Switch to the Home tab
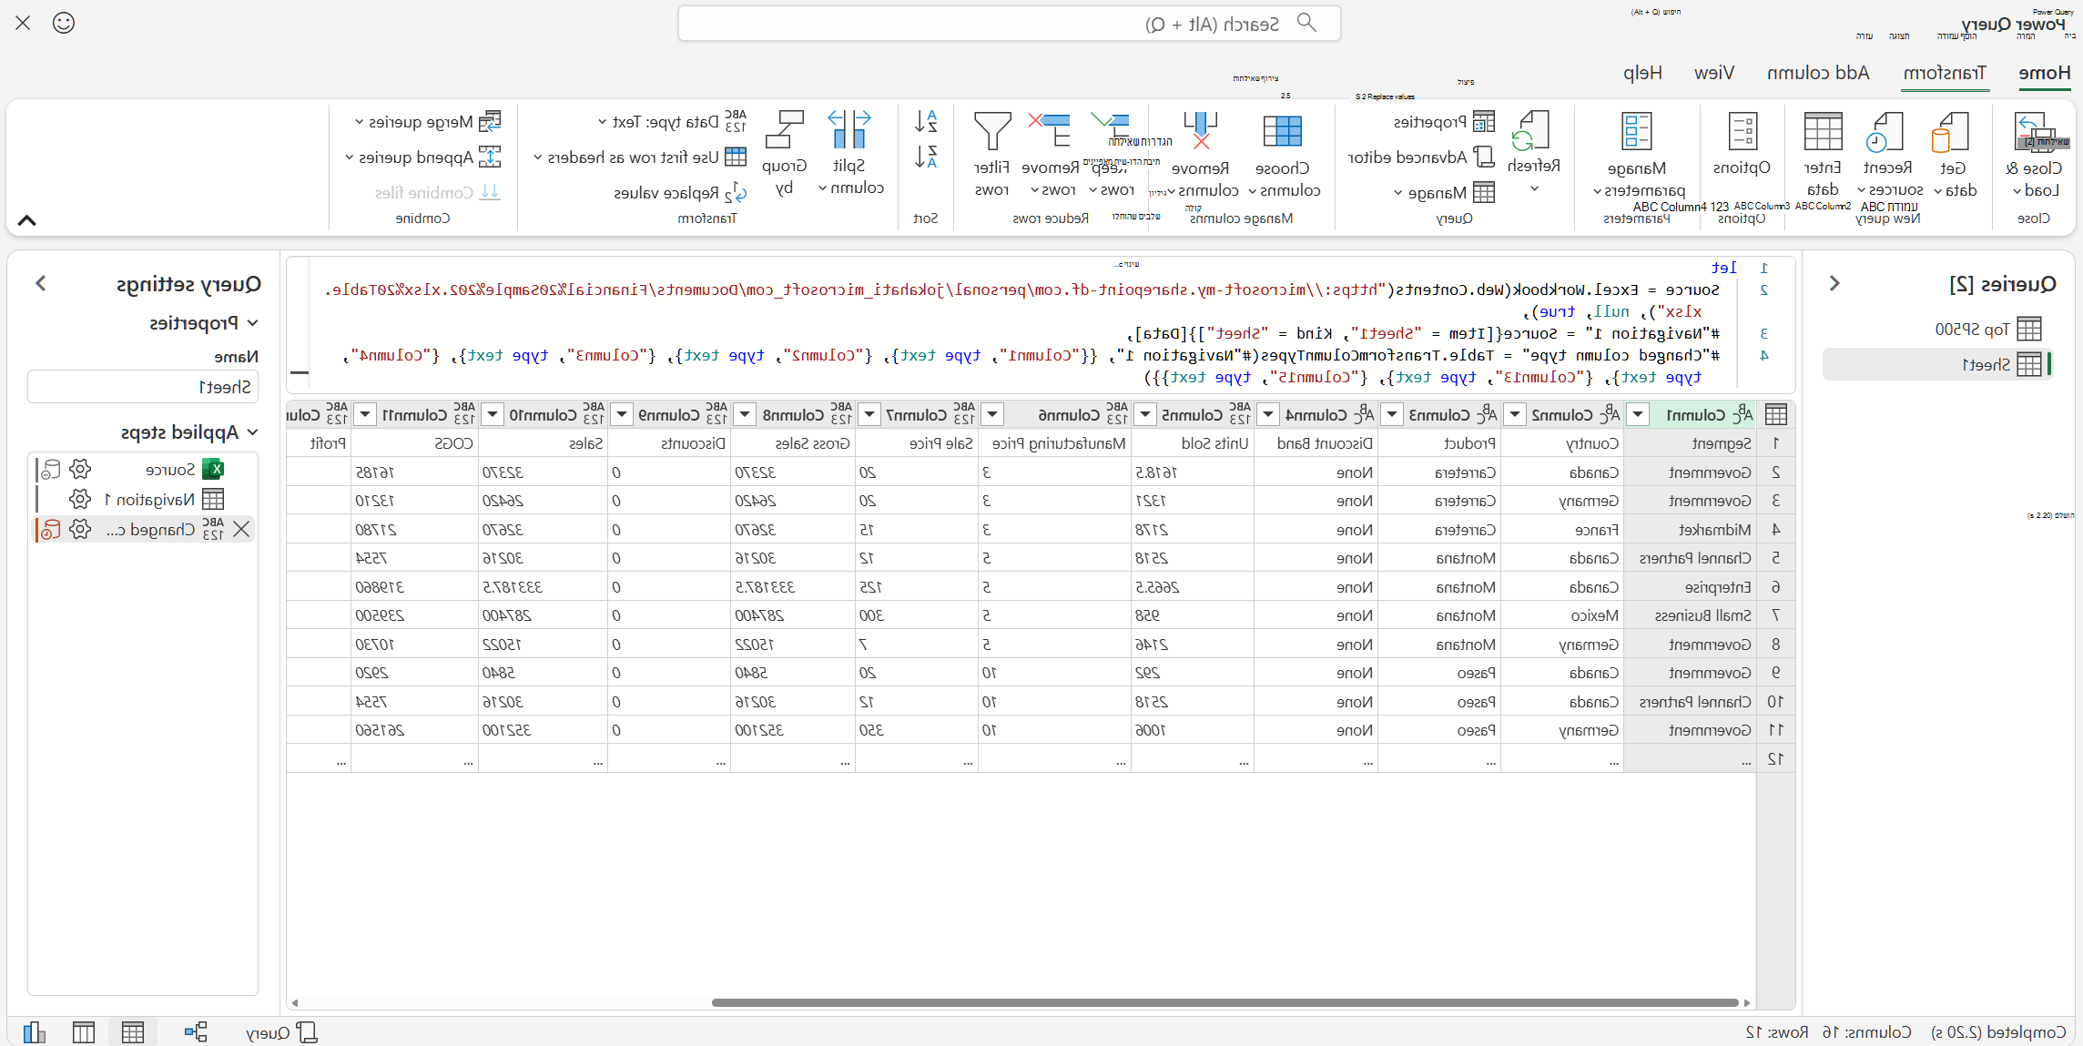This screenshot has height=1046, width=2083. pyautogui.click(x=2044, y=73)
